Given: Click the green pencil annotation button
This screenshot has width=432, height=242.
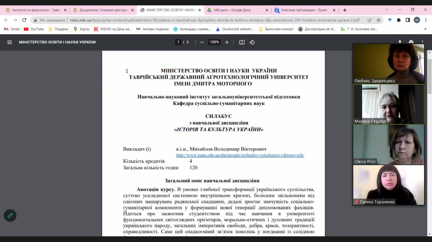Looking at the screenshot, I should coord(10,215).
